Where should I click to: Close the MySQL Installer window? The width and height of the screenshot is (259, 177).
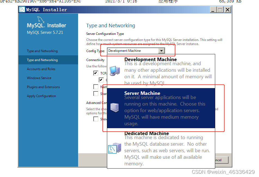pyautogui.click(x=227, y=10)
